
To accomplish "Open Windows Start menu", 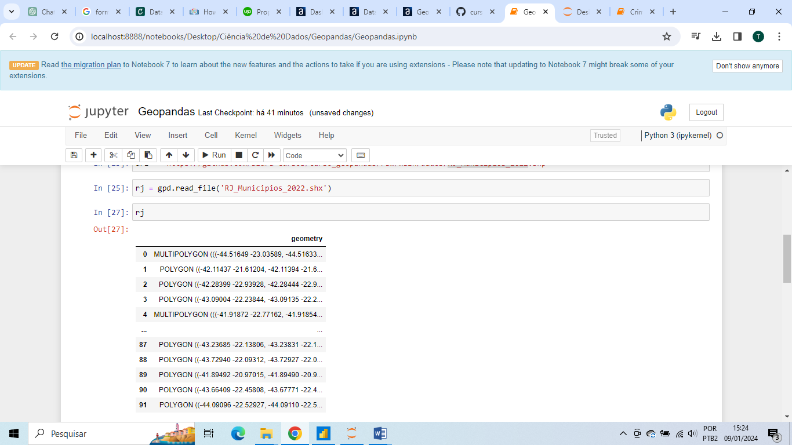I will tap(14, 433).
